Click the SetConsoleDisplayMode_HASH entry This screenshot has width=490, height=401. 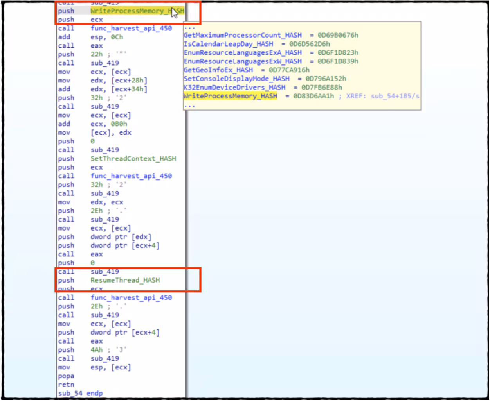point(236,79)
